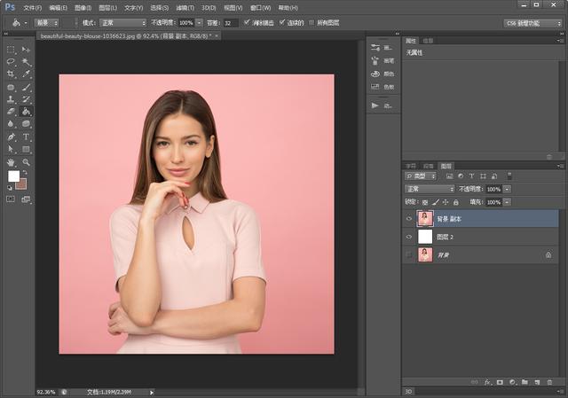Viewport: 568px width, 398px height.
Task: Click the background brown color swatch
Action: (x=22, y=185)
